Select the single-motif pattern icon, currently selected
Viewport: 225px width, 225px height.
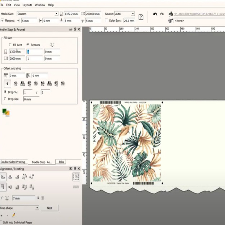click(7, 84)
